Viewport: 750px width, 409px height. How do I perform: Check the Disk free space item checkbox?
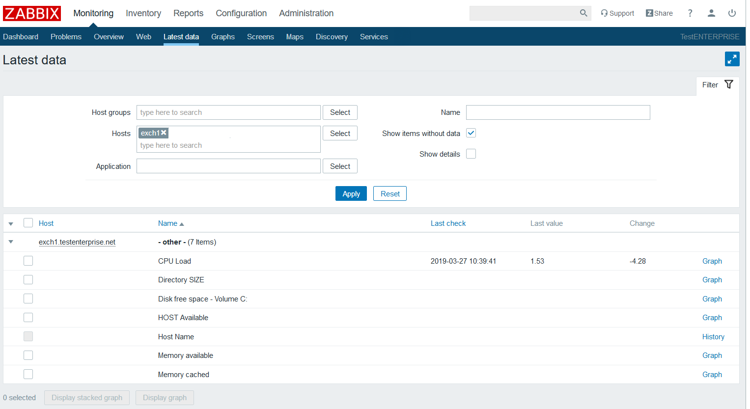(28, 299)
